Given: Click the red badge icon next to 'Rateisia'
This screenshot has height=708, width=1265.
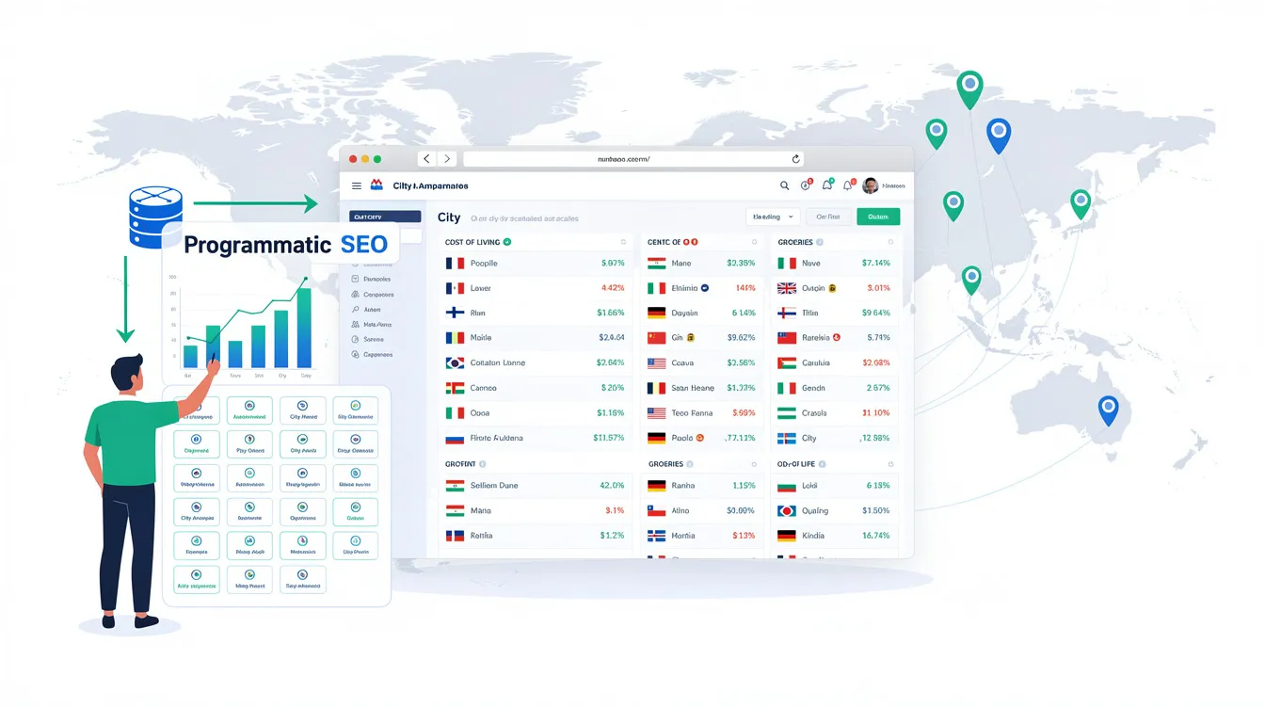Looking at the screenshot, I should [x=837, y=337].
